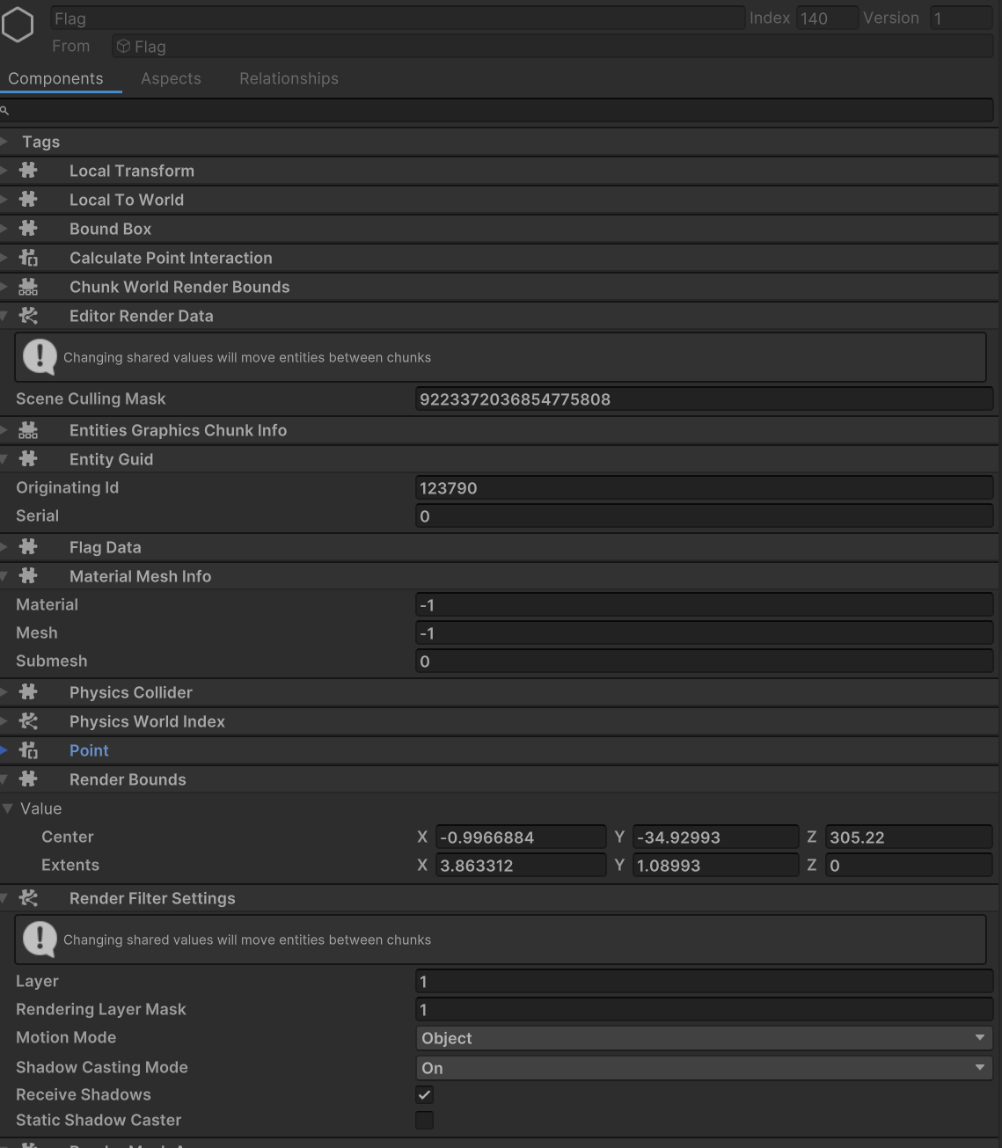Click the Editor Render Data component icon
The image size is (1002, 1148).
click(27, 315)
